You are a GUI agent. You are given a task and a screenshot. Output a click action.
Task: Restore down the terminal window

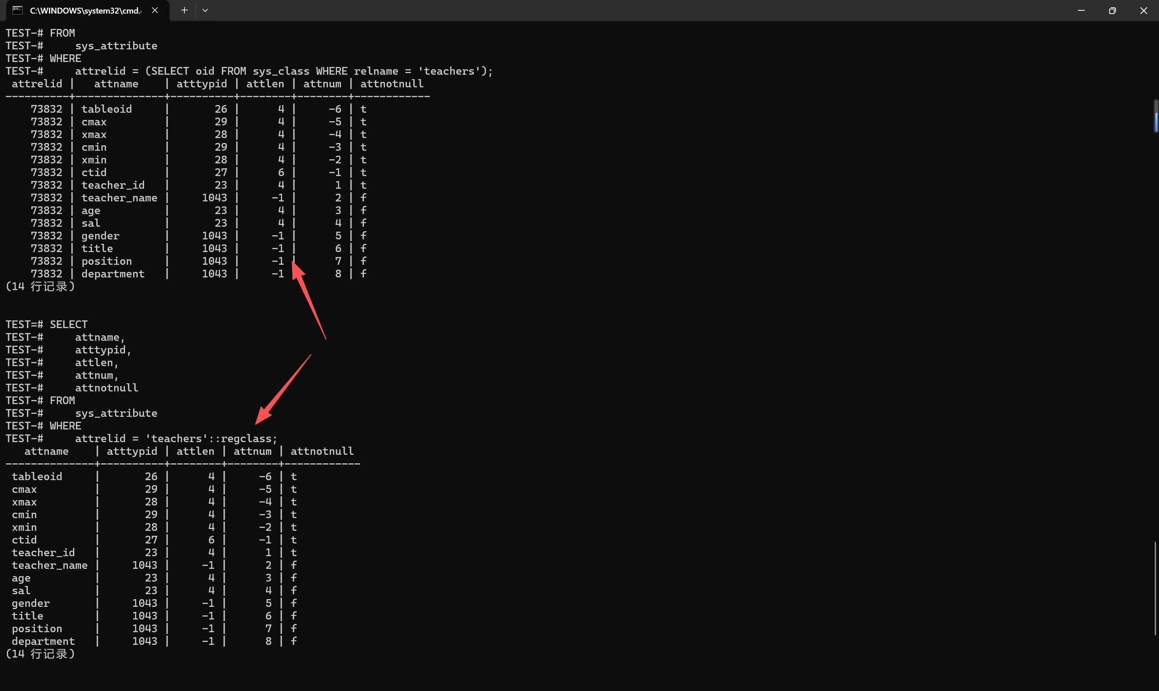pyautogui.click(x=1112, y=10)
